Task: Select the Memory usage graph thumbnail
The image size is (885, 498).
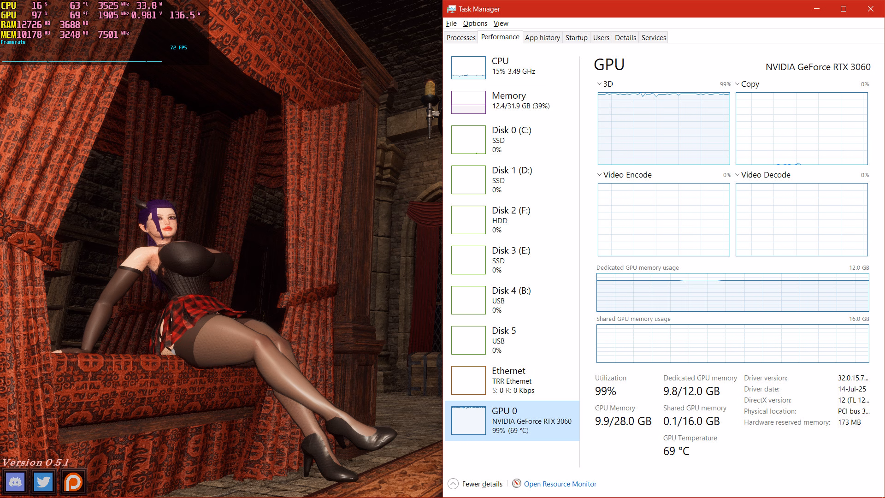Action: pyautogui.click(x=468, y=102)
